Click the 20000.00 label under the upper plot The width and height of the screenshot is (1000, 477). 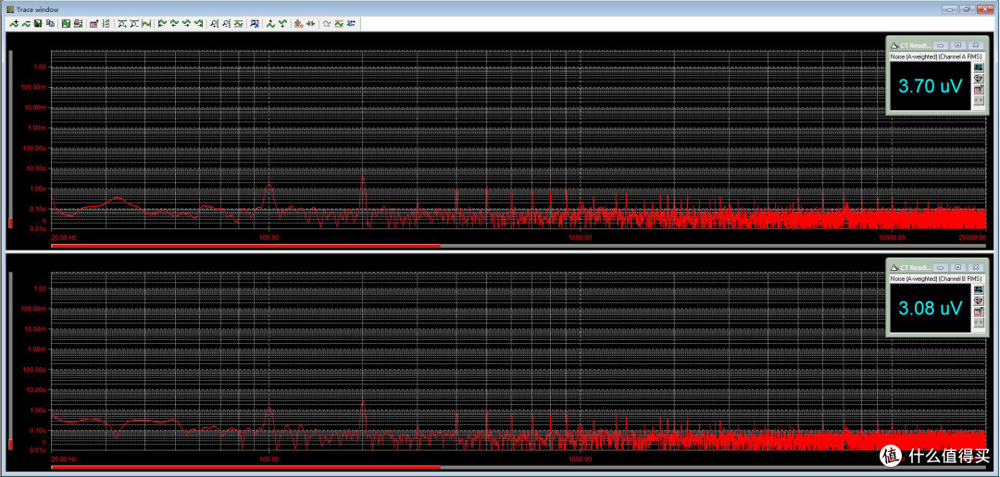[x=973, y=237]
